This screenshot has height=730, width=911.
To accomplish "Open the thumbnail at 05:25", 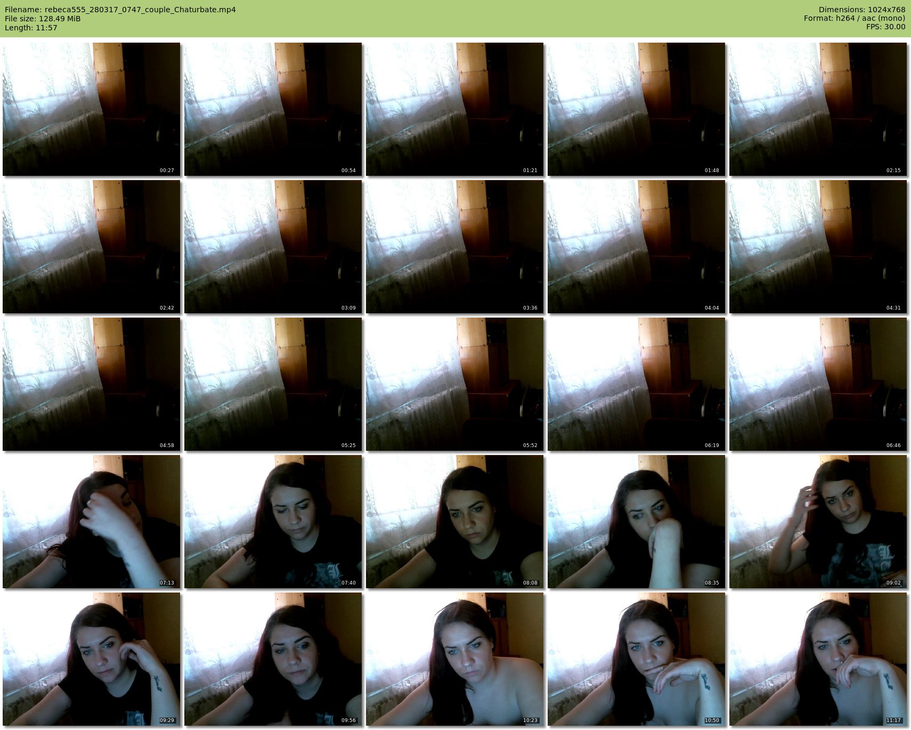I will point(273,384).
